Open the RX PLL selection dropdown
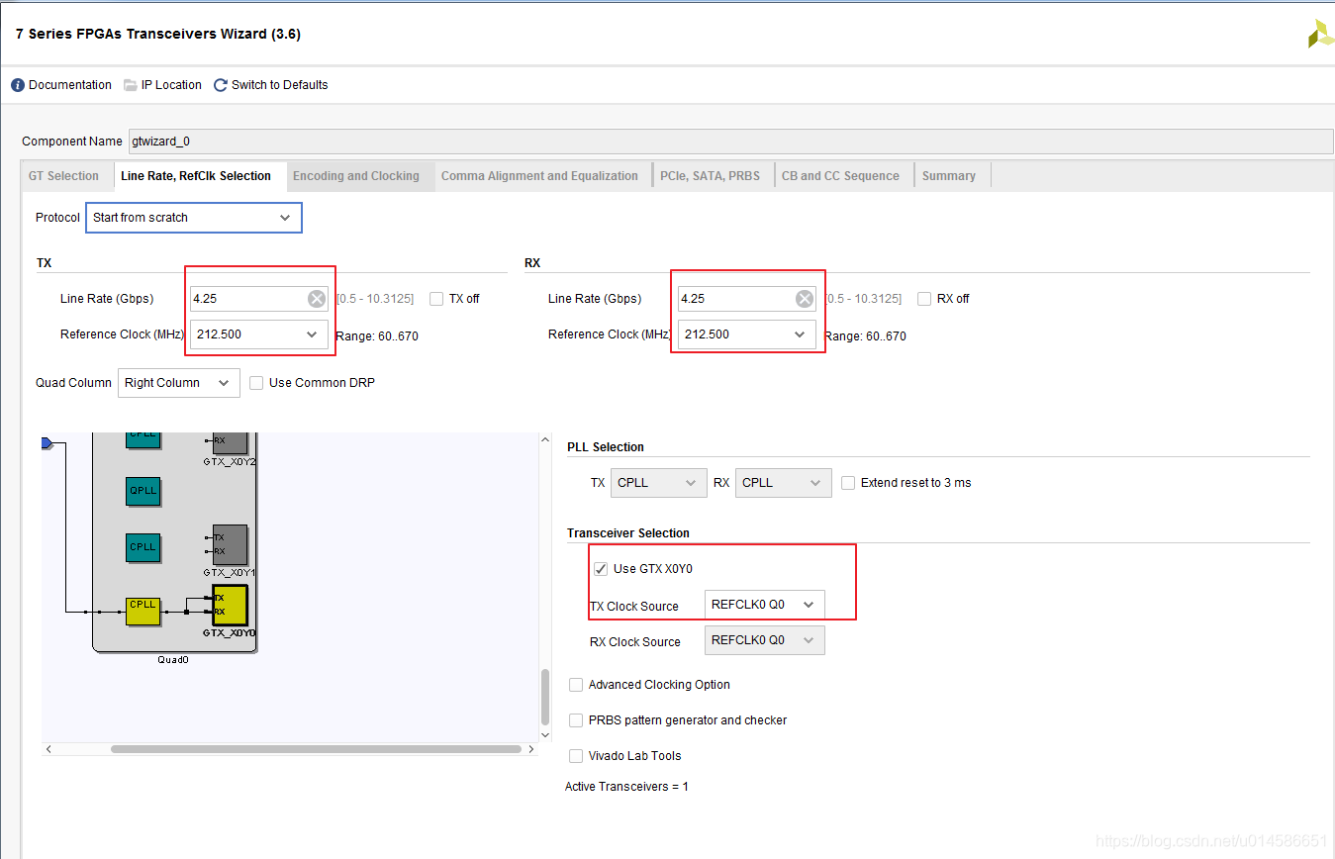Image resolution: width=1335 pixels, height=859 pixels. (x=784, y=483)
